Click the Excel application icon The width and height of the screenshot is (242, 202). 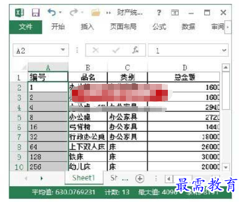[x=19, y=13]
